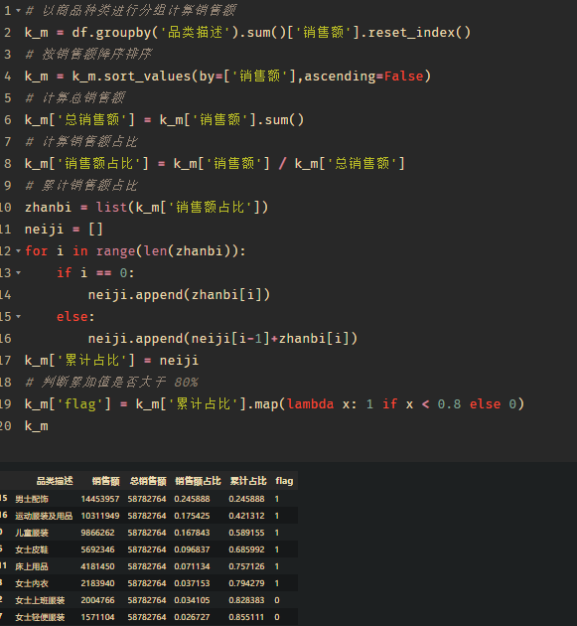Image resolution: width=577 pixels, height=626 pixels.
Task: Select the '女士内衣' category cell
Action: pos(32,583)
